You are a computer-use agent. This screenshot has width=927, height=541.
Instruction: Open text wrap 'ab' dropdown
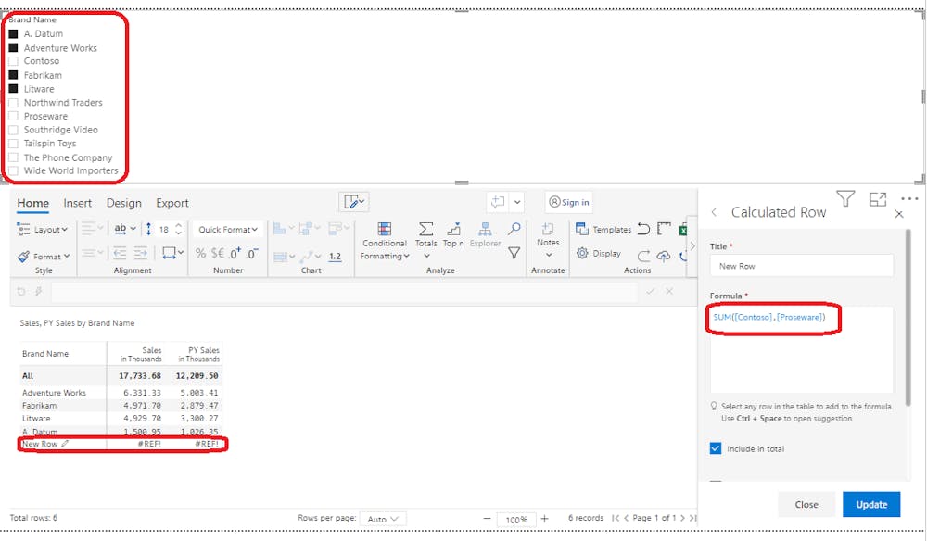125,229
